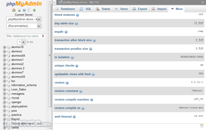The image size is (206, 130).
Task: Open the alumnos50 database
Action: coord(18,77)
